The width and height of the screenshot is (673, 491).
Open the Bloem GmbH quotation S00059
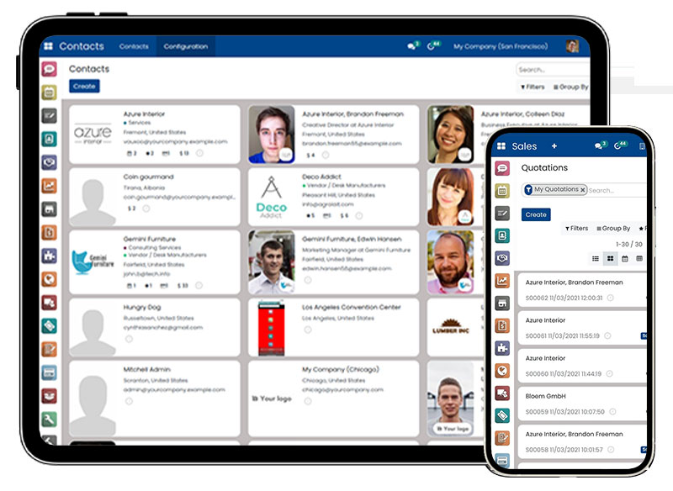coord(582,404)
